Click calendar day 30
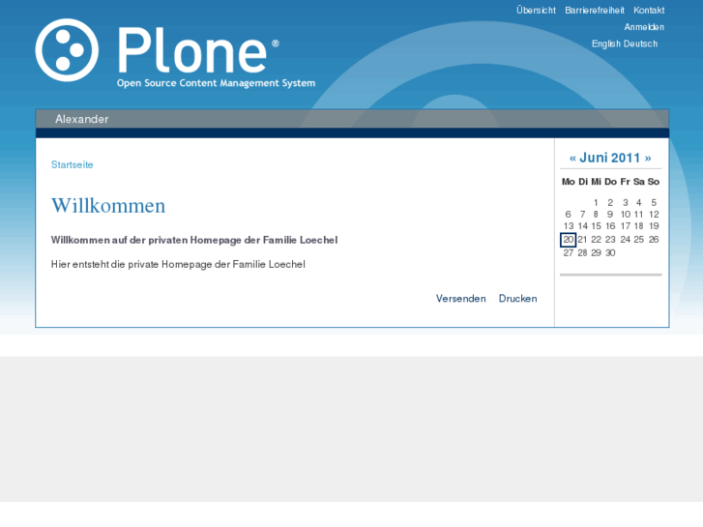 (x=610, y=253)
